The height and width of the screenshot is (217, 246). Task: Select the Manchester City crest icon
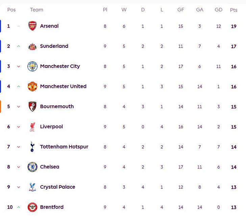tap(32, 66)
